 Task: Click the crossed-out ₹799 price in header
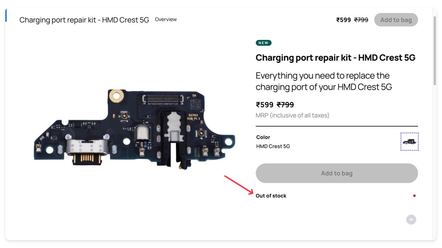tap(361, 20)
